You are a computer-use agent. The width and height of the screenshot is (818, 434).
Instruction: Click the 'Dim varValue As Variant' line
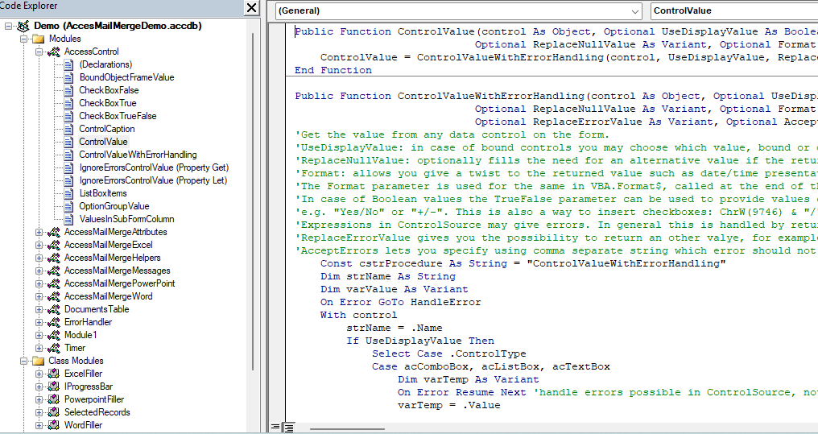(394, 289)
